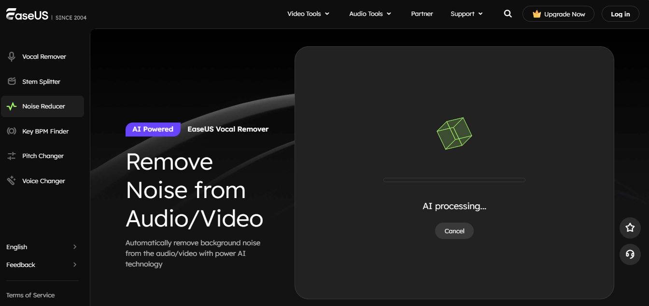Select Pitch Changer in the sidebar
Image resolution: width=649 pixels, height=306 pixels.
click(42, 156)
